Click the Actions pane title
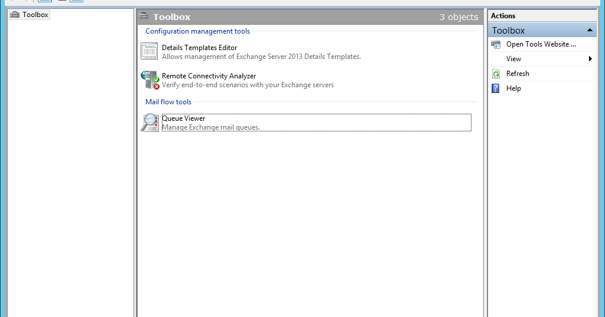 tap(503, 16)
